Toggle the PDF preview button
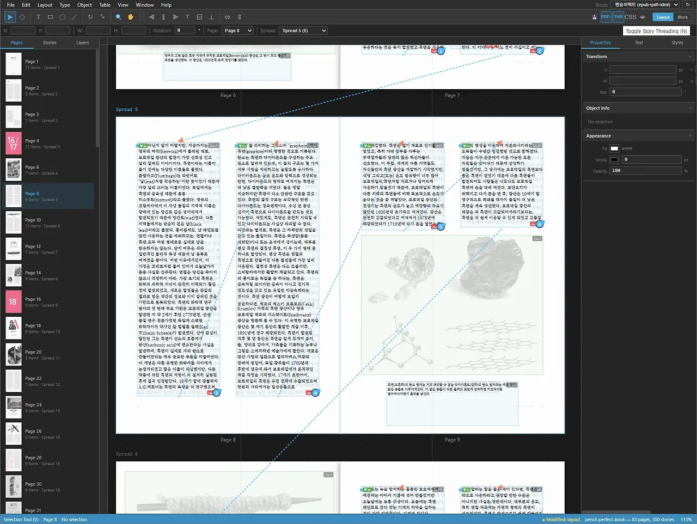The width and height of the screenshot is (697, 524). [606, 17]
